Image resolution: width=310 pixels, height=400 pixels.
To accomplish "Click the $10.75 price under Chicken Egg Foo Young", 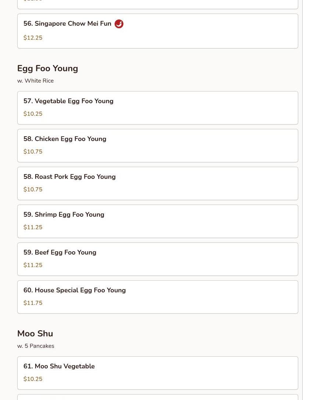I will tap(33, 152).
